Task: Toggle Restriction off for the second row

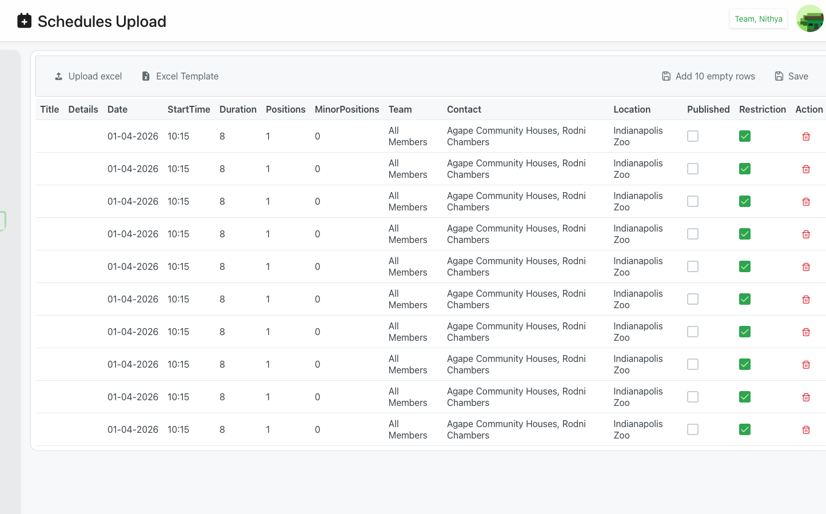Action: click(x=745, y=169)
